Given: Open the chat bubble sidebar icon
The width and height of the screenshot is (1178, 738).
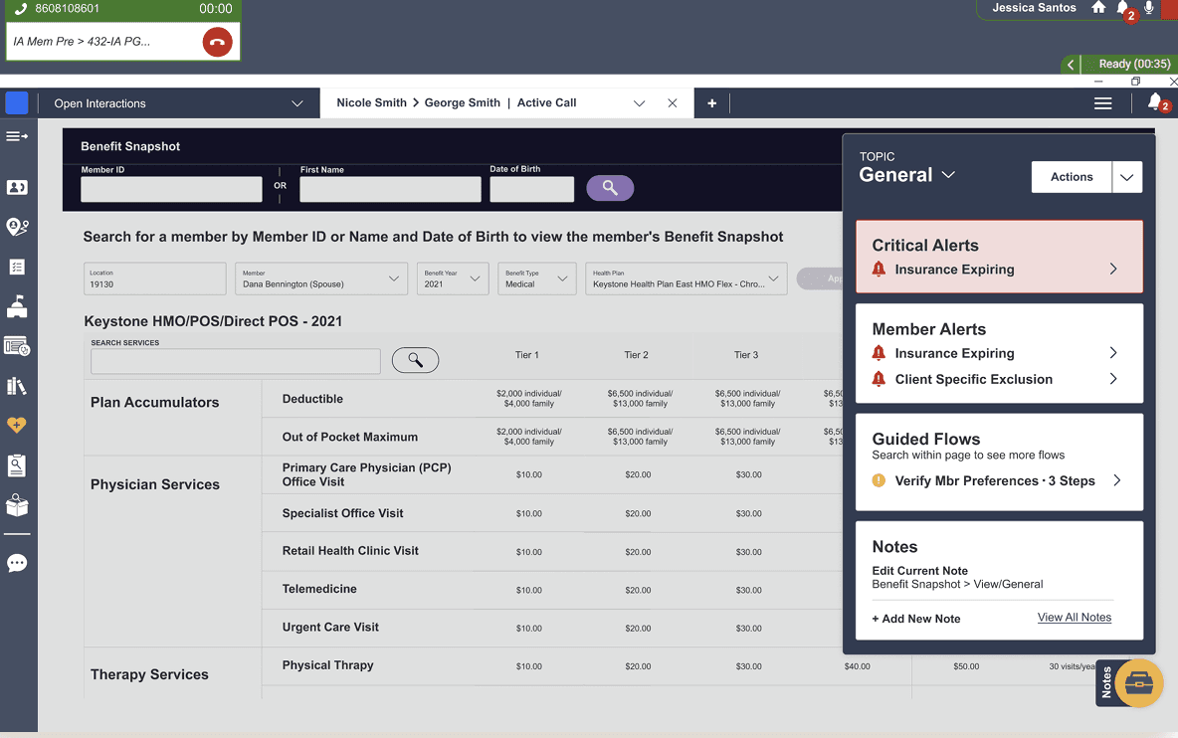Looking at the screenshot, I should pyautogui.click(x=17, y=563).
